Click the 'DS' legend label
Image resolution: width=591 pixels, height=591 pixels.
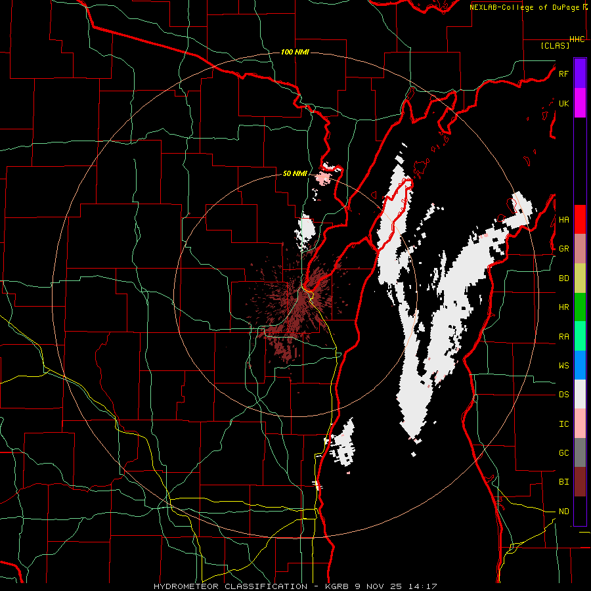click(x=563, y=395)
